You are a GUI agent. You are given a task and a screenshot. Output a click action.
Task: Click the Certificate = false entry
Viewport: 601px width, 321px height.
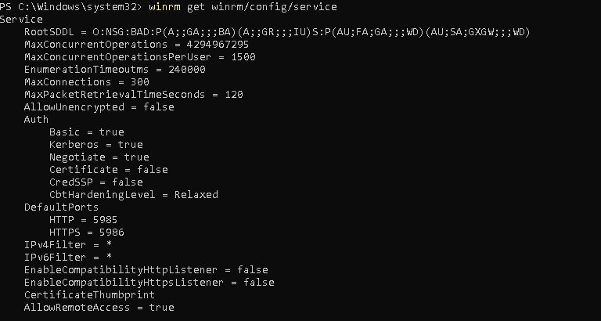[109, 170]
